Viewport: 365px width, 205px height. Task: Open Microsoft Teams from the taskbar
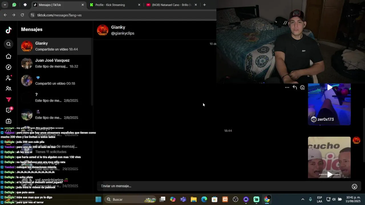(183, 200)
